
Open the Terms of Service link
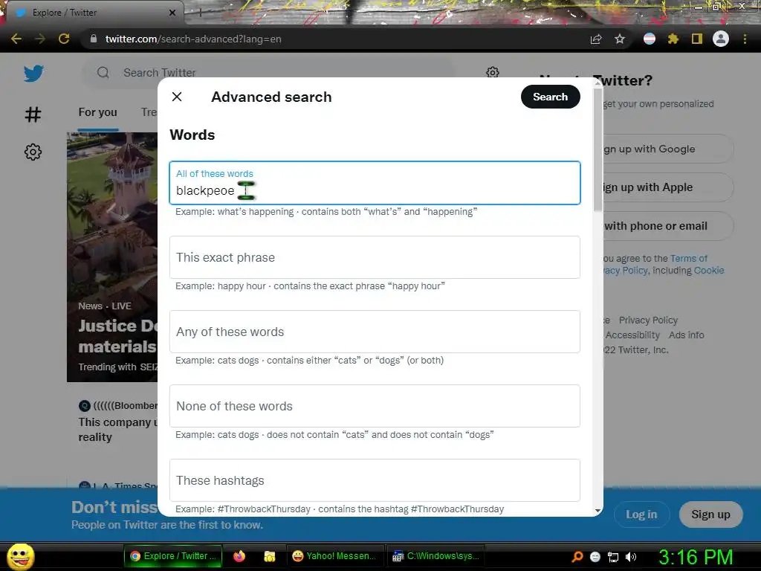(x=689, y=258)
